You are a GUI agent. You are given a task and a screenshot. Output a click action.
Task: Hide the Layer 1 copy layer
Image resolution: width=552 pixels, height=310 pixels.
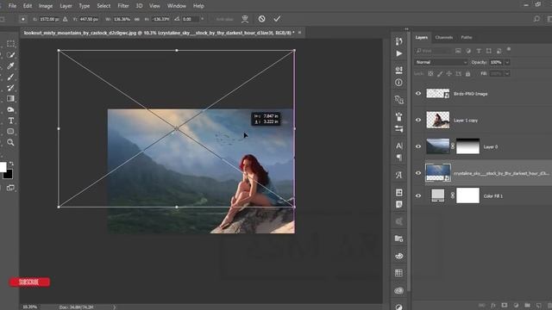pyautogui.click(x=418, y=120)
